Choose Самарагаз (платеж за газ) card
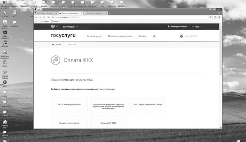246x142 pixels. [x=69, y=122]
